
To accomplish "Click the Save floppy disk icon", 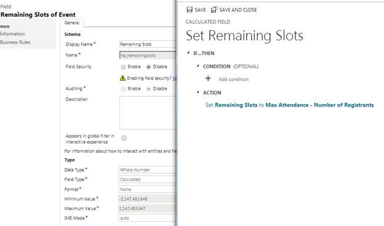I will pos(190,10).
